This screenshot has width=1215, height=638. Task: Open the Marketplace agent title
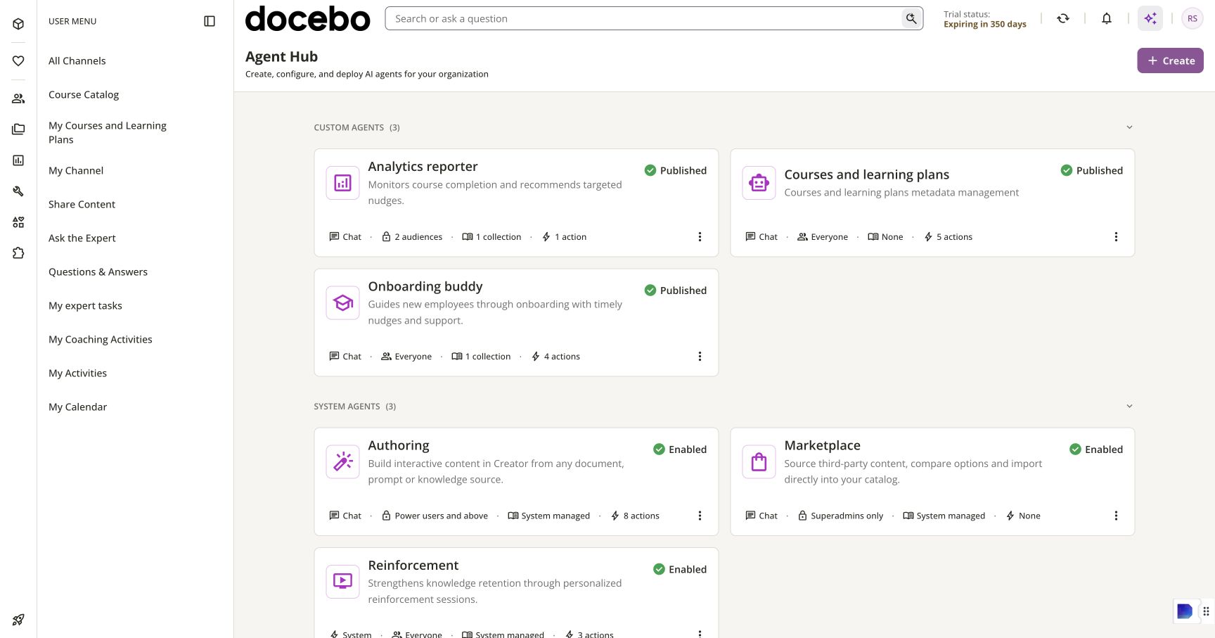[x=822, y=445]
